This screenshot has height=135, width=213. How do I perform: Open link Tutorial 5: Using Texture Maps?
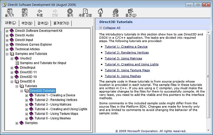coord(127,70)
